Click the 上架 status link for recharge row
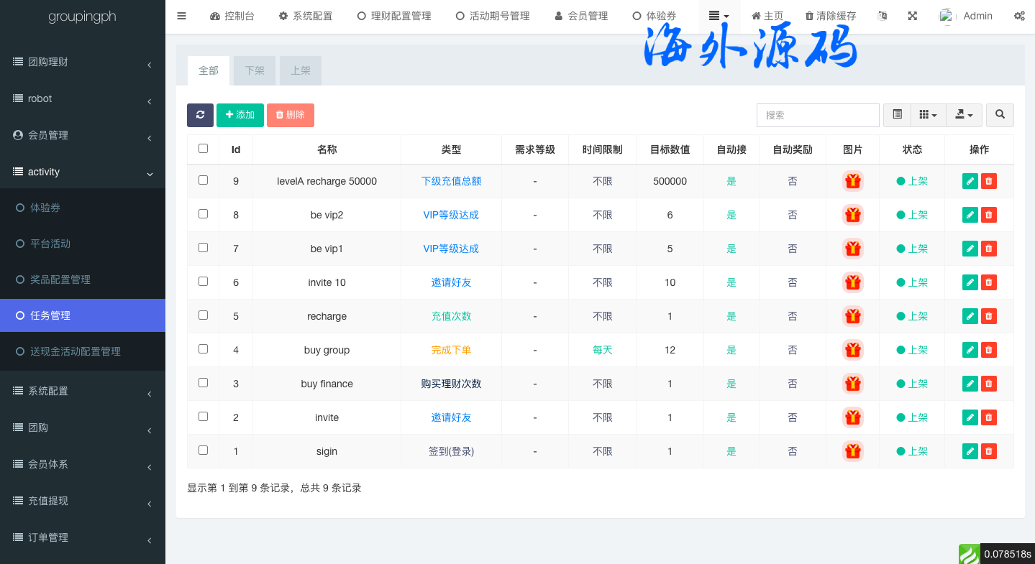The height and width of the screenshot is (564, 1035). [x=912, y=316]
